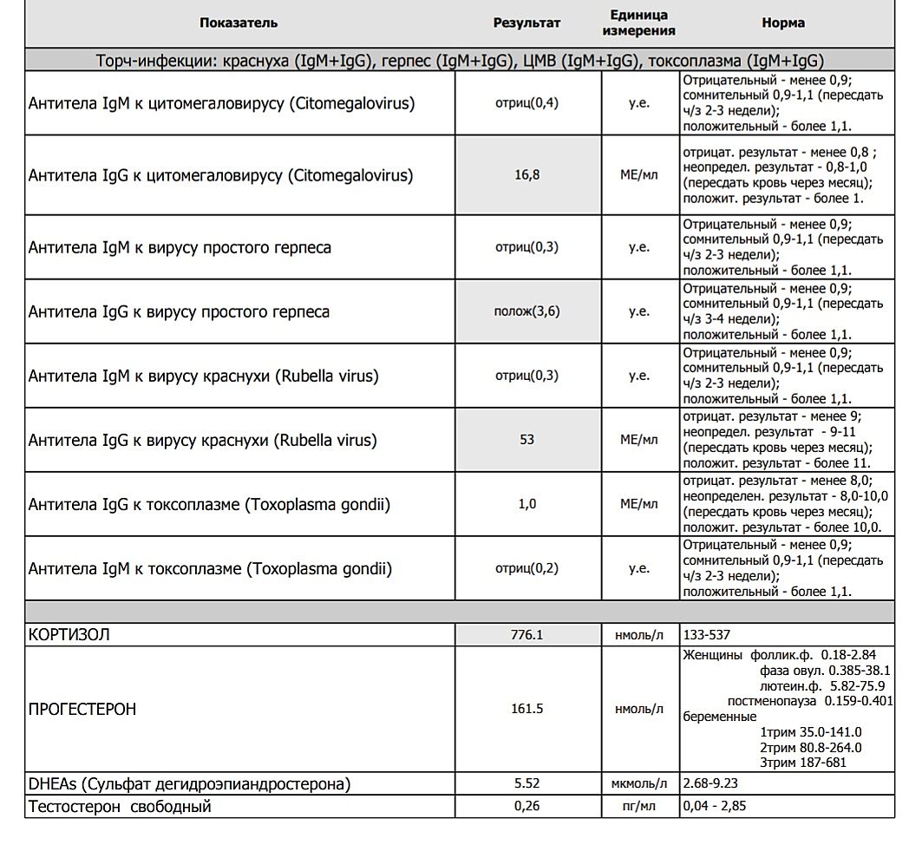Image resolution: width=909 pixels, height=845 pixels.
Task: Select the Rubella IgG result value 53
Action: 526,440
